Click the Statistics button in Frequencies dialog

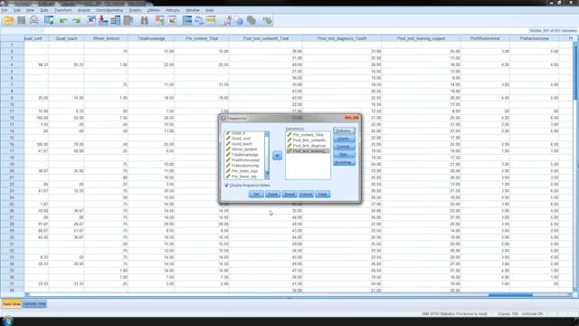tap(344, 130)
